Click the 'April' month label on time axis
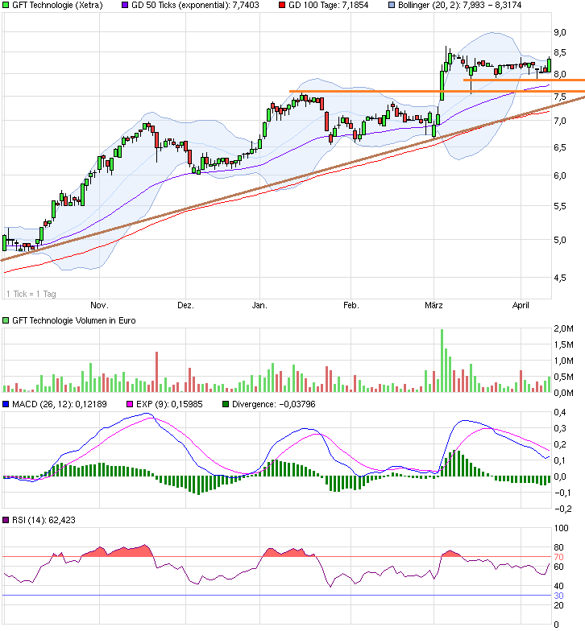Image resolution: width=585 pixels, height=631 pixels. click(521, 306)
